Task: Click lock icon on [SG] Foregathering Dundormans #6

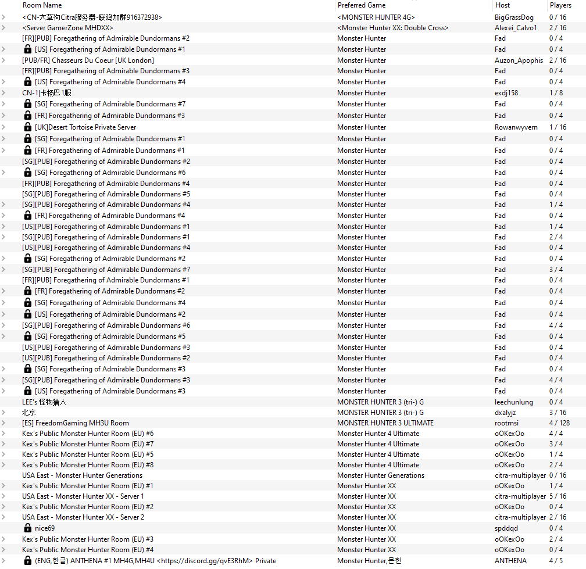Action: pyautogui.click(x=28, y=172)
